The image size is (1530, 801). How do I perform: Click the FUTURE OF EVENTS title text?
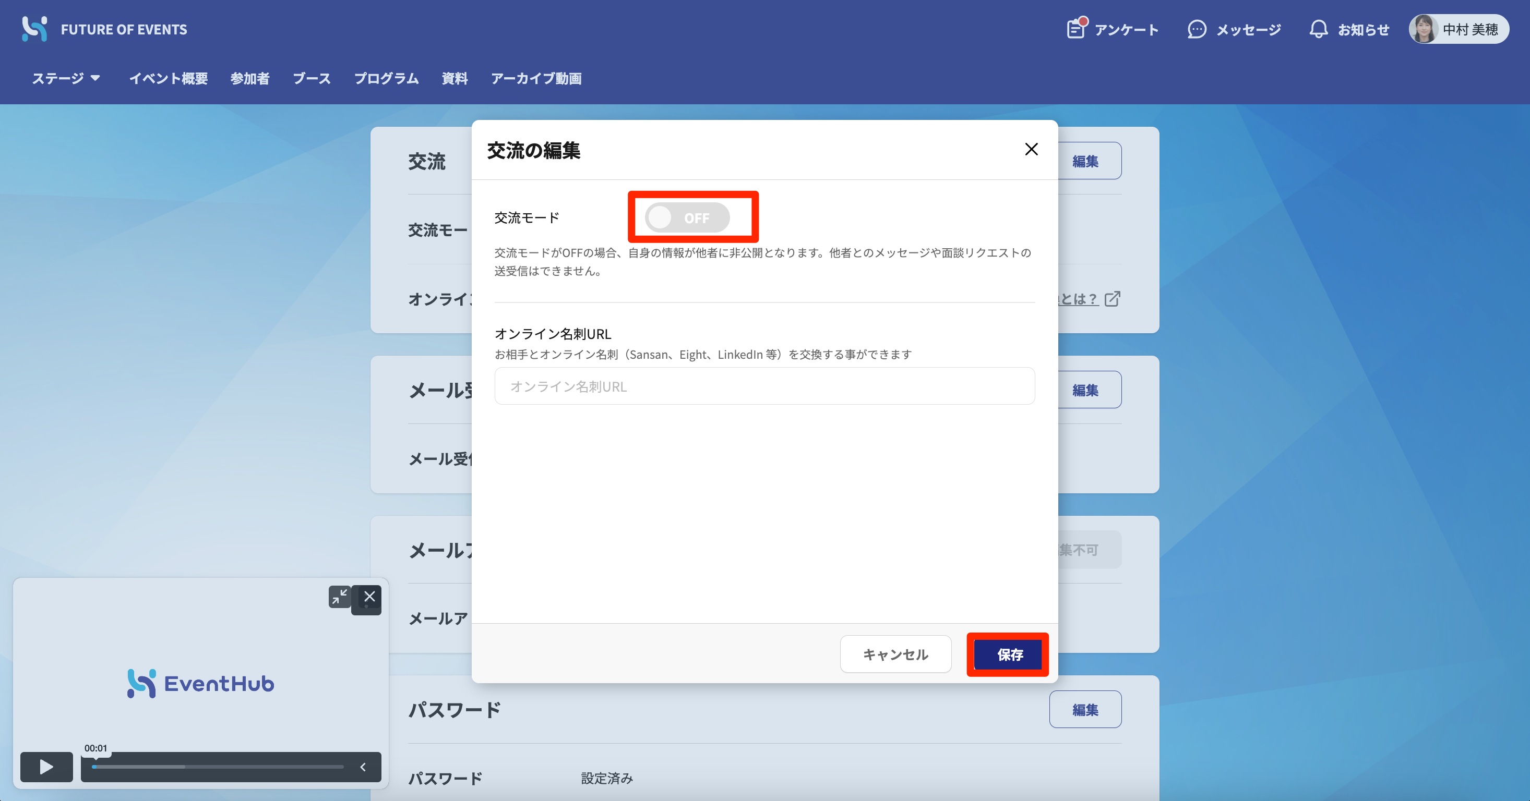pos(124,29)
